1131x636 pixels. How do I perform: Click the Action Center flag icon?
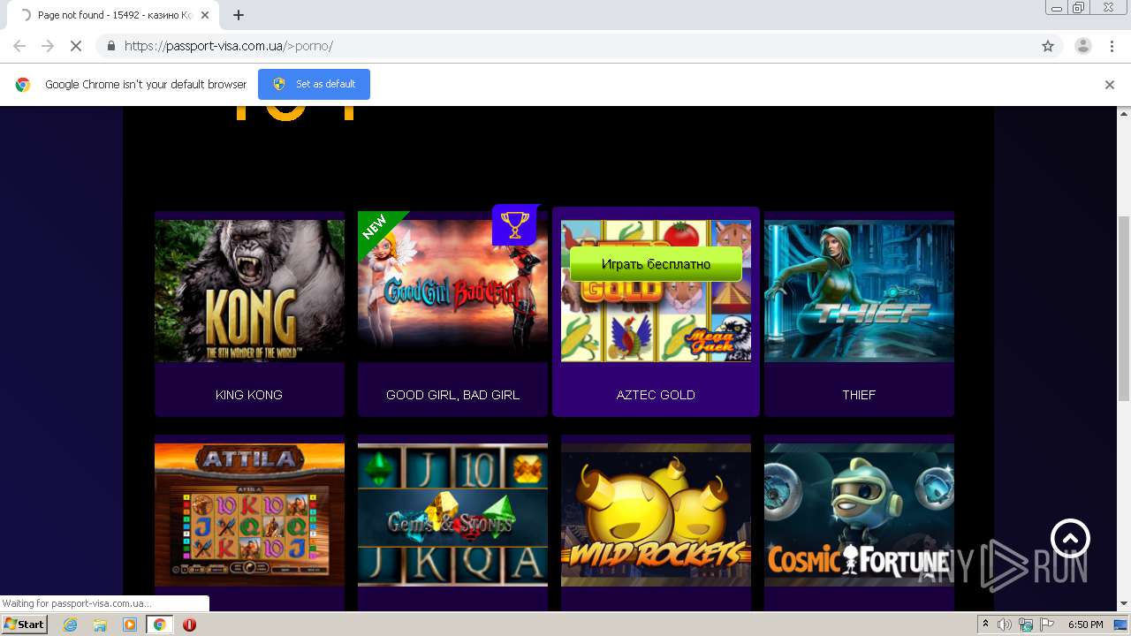click(x=1046, y=625)
